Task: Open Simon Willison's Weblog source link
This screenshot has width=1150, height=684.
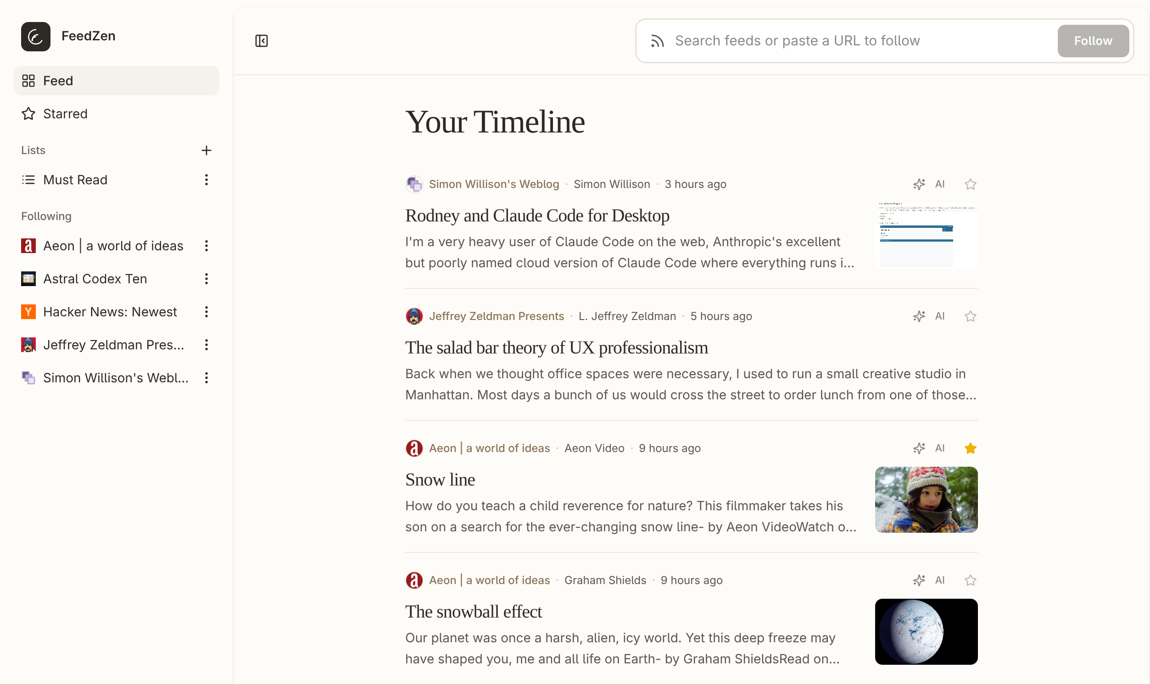Action: click(x=494, y=184)
